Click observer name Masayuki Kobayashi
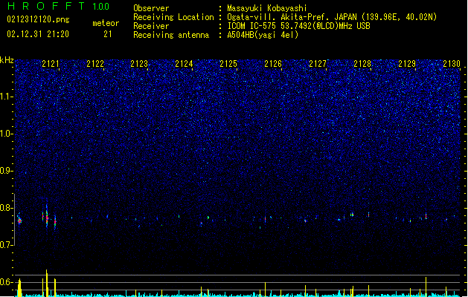This screenshot has height=297, width=468. coord(267,8)
